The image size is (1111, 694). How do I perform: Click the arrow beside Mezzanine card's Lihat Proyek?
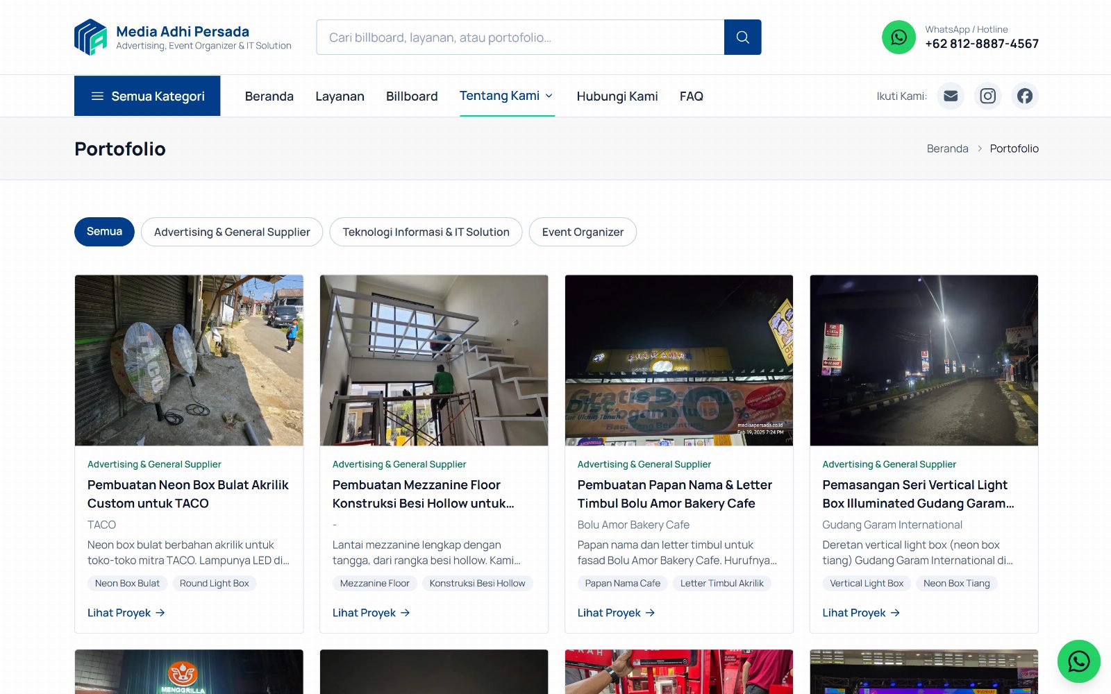[406, 613]
